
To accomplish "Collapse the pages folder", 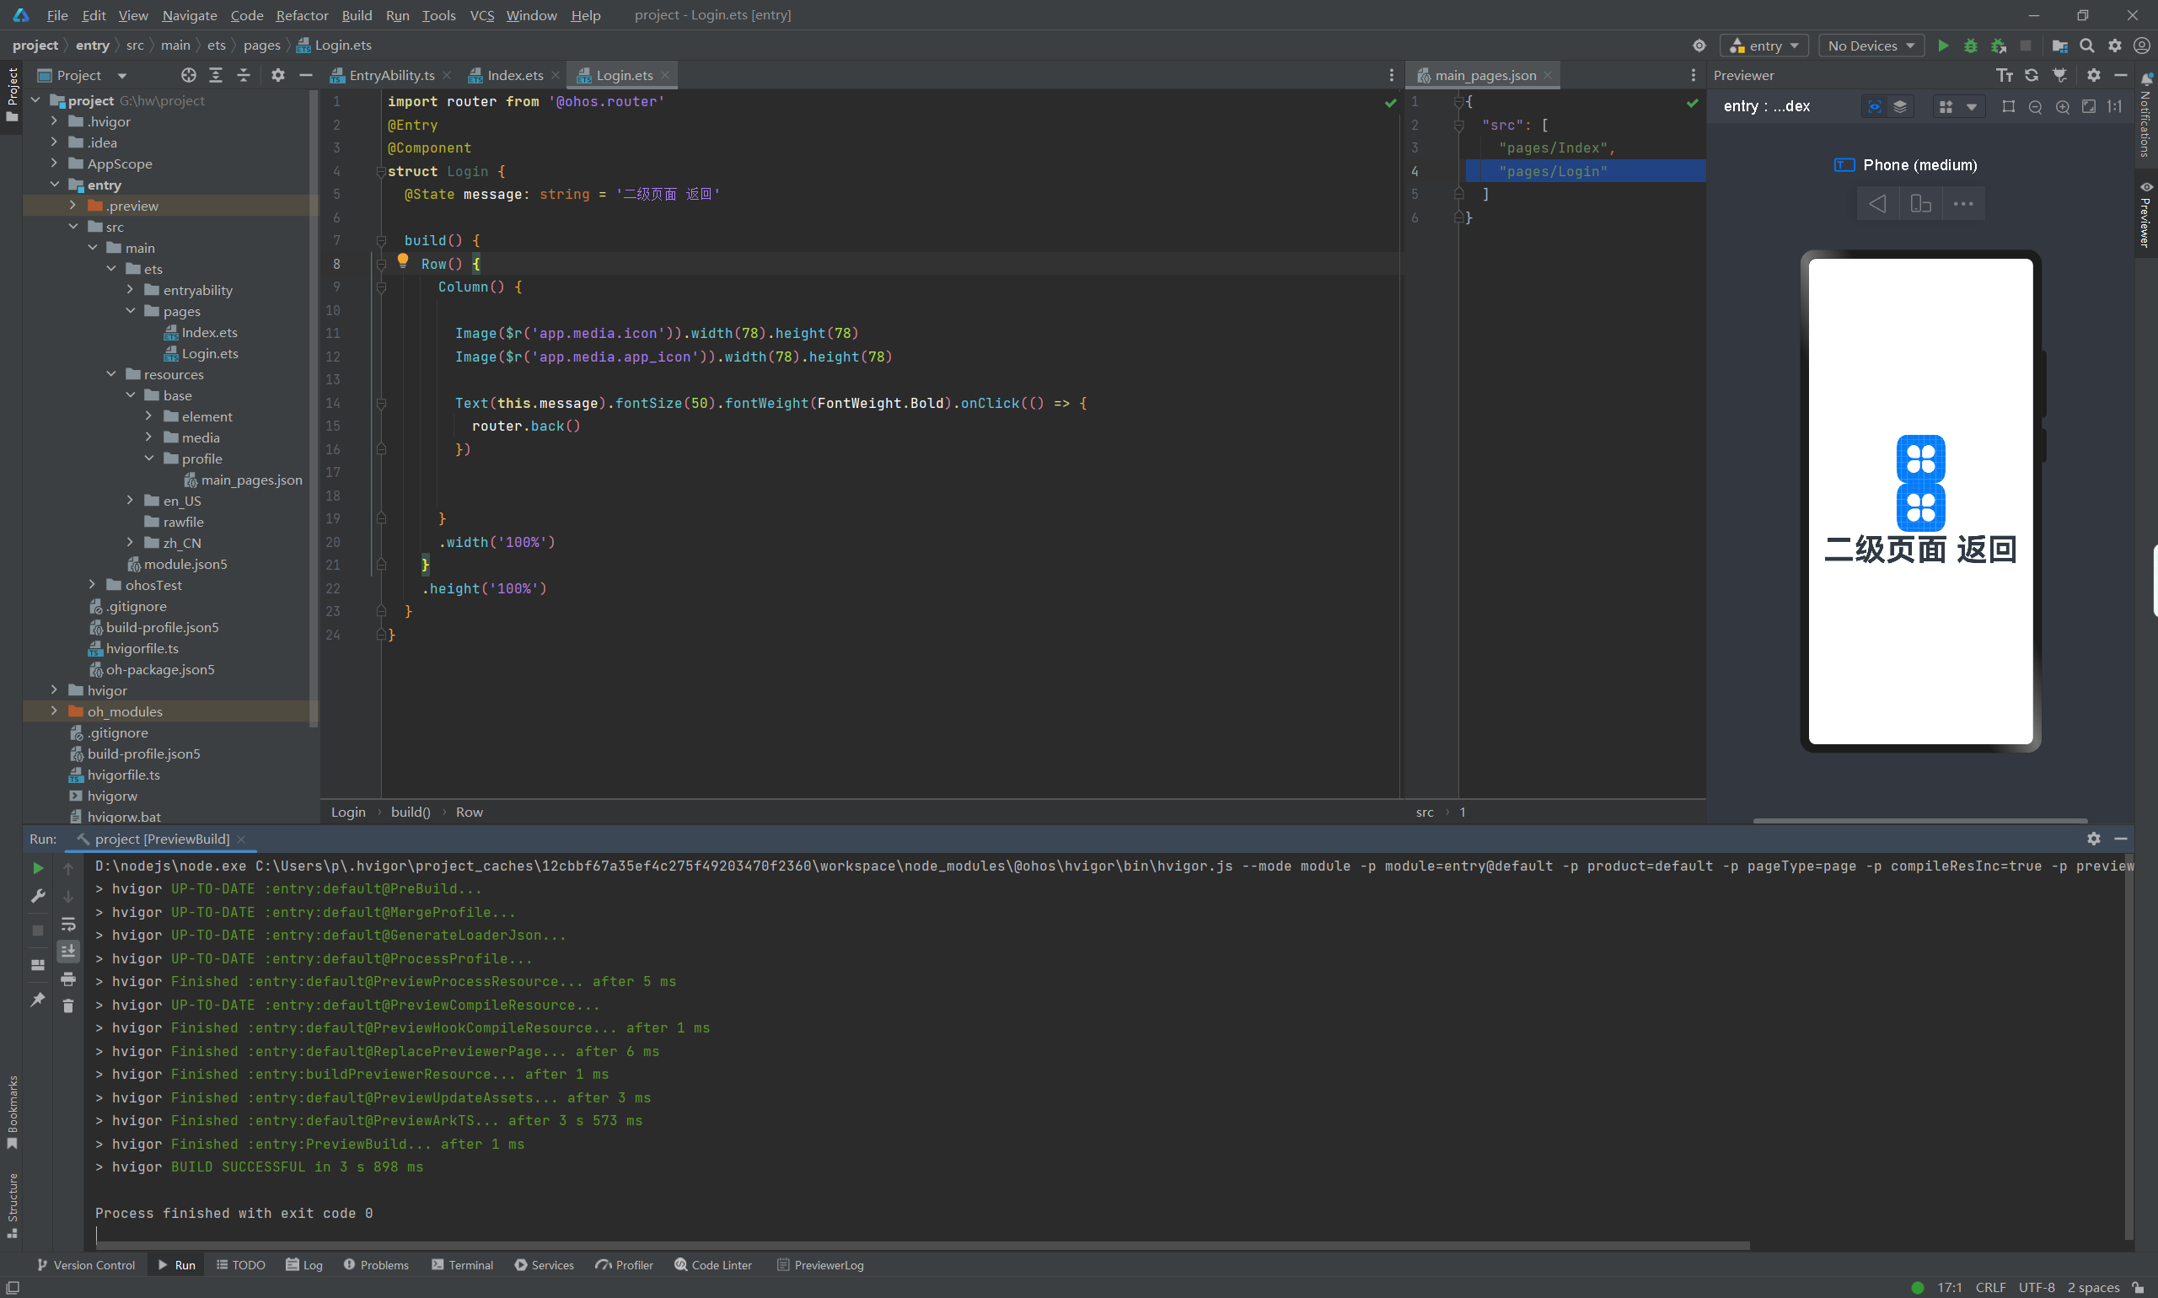I will coord(131,311).
